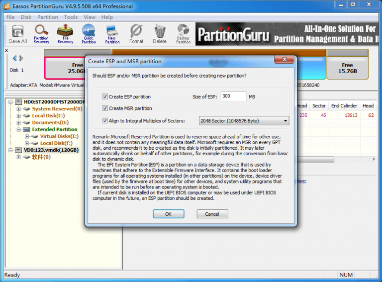The image size is (382, 282).
Task: Click the Save All toolbar icon
Action: pos(17,34)
